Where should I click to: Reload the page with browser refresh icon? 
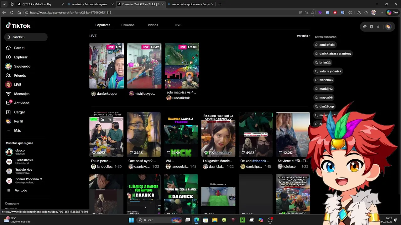coord(12,12)
